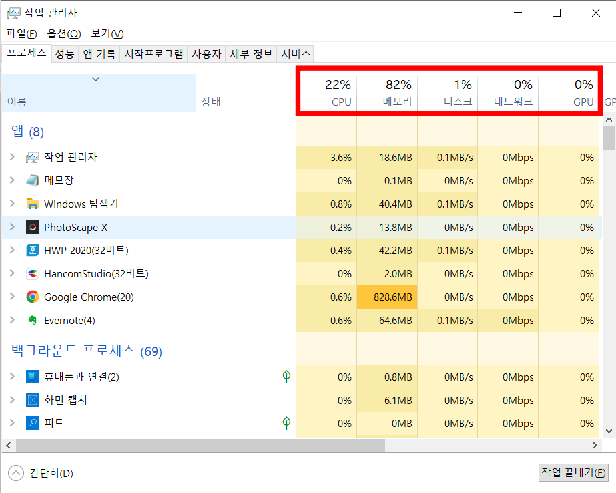This screenshot has height=493, width=616.
Task: Select the 프로세스 tab
Action: (x=27, y=53)
